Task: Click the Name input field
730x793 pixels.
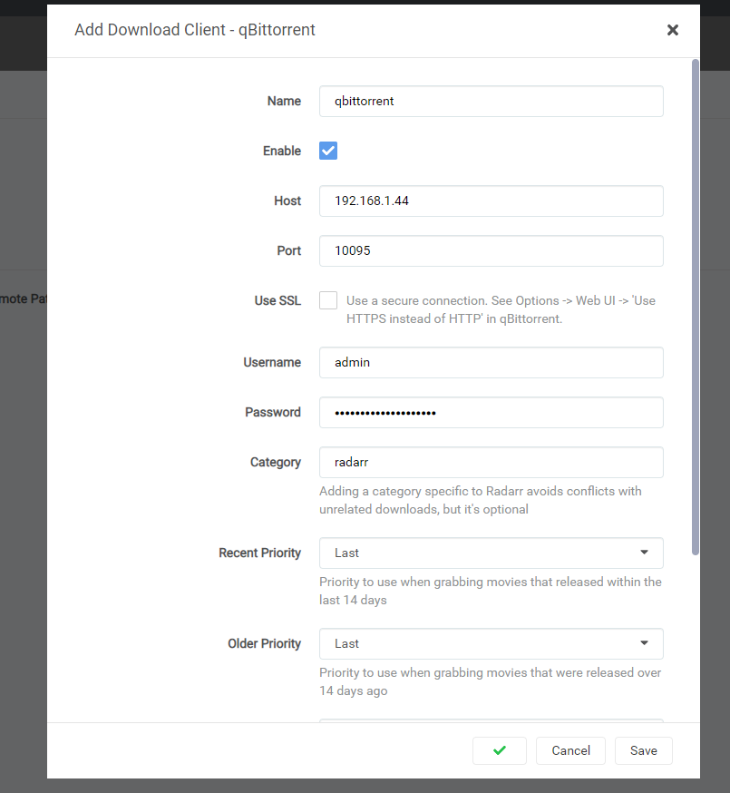Action: (x=491, y=102)
